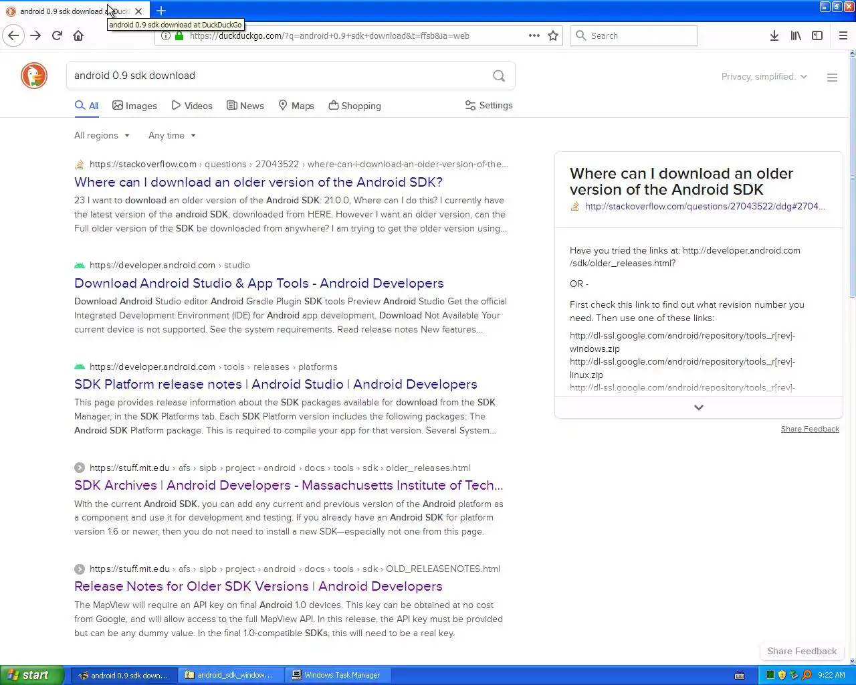Screen dimensions: 856x685
Task: Open the Firefox downloads panel
Action: pyautogui.click(x=774, y=35)
